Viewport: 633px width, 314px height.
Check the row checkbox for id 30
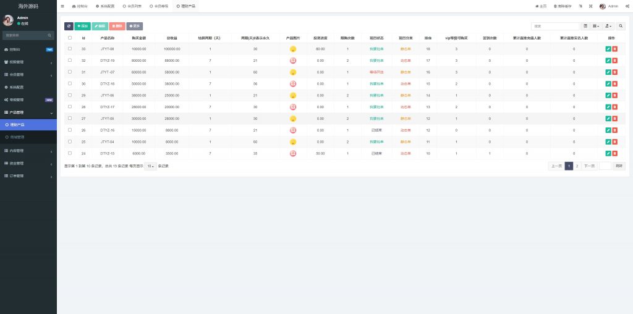point(70,83)
